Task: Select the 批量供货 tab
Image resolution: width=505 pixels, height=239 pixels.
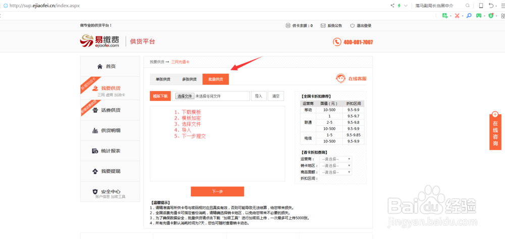Action: pos(216,79)
